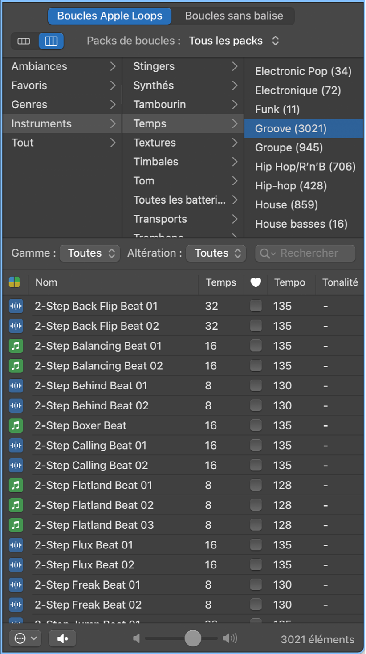Toggle favorite for 2-Step Flux Beat 01

256,545
